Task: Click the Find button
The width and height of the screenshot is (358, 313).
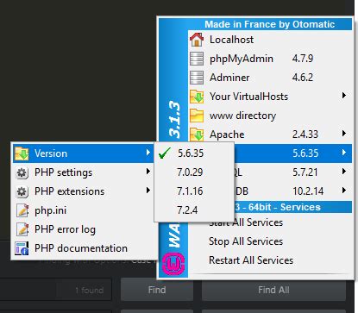Action: tap(157, 290)
